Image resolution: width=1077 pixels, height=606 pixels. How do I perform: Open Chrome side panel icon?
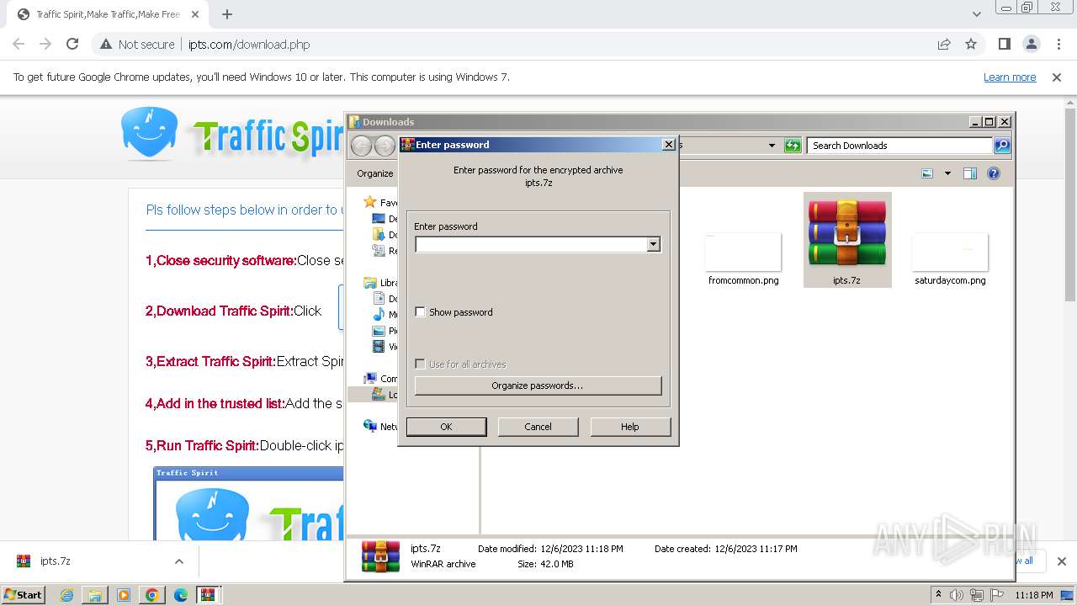[x=1004, y=45]
